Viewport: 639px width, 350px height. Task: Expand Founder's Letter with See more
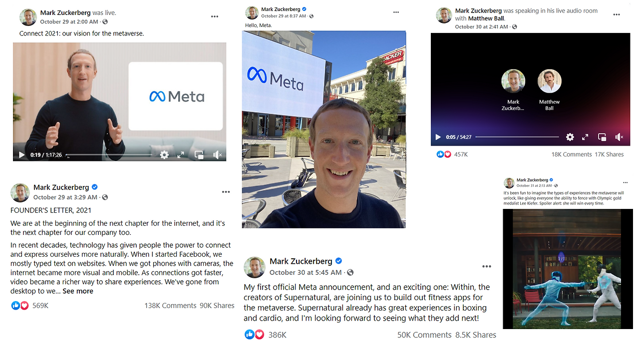[78, 291]
